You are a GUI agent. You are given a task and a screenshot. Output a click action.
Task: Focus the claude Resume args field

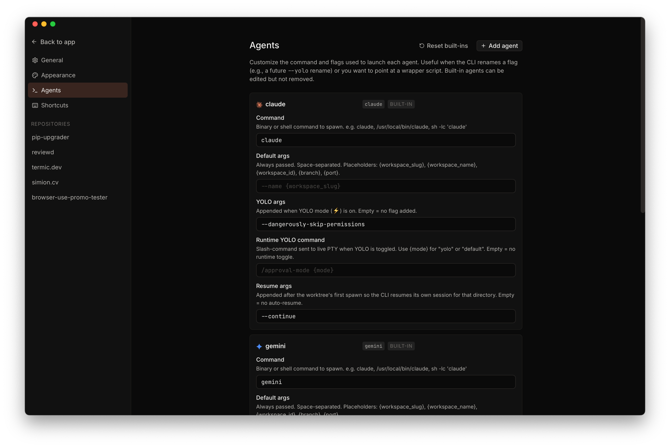pos(386,316)
